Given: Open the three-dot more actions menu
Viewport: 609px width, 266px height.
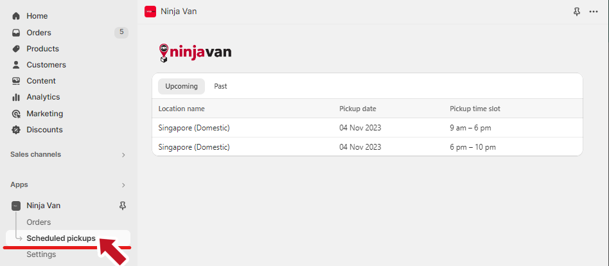Looking at the screenshot, I should click(594, 12).
